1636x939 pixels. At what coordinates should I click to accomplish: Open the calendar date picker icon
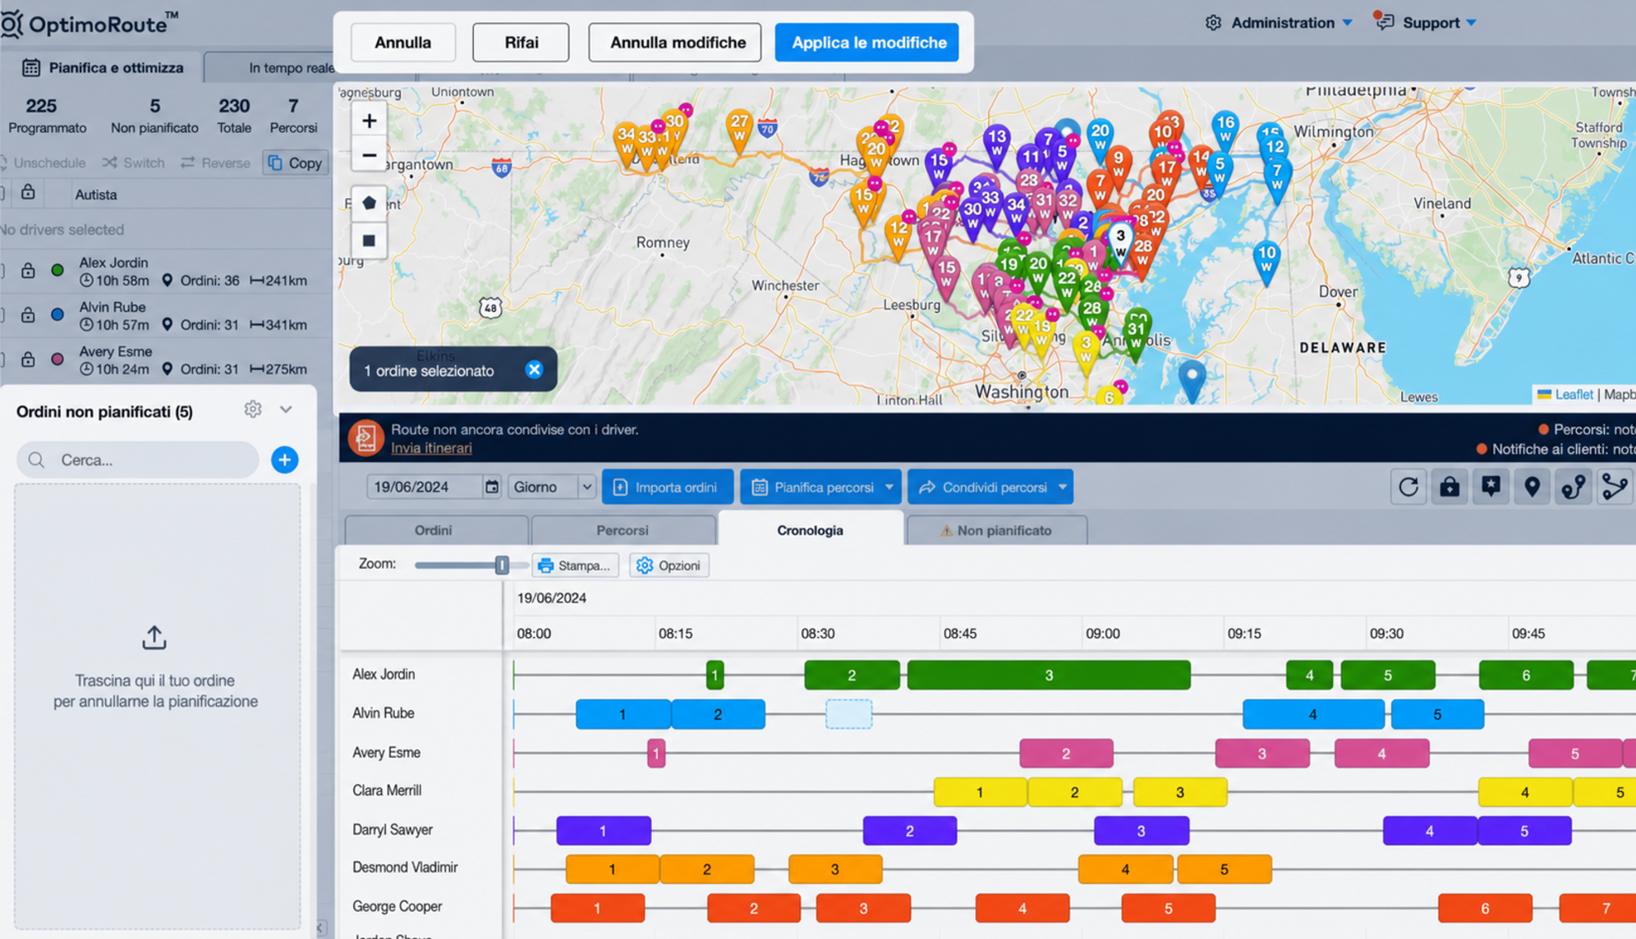[x=491, y=487]
